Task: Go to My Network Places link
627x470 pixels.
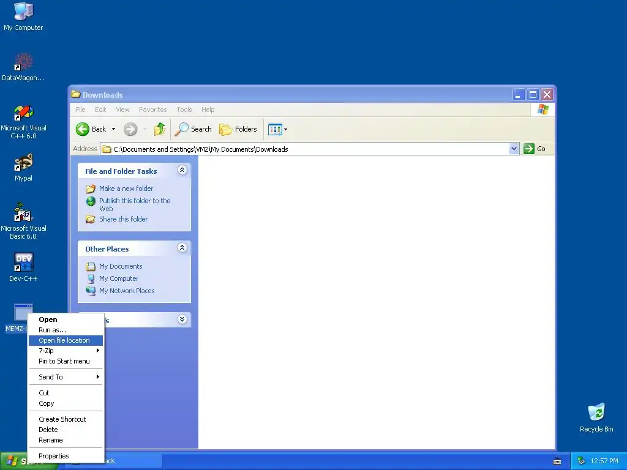Action: (x=127, y=291)
